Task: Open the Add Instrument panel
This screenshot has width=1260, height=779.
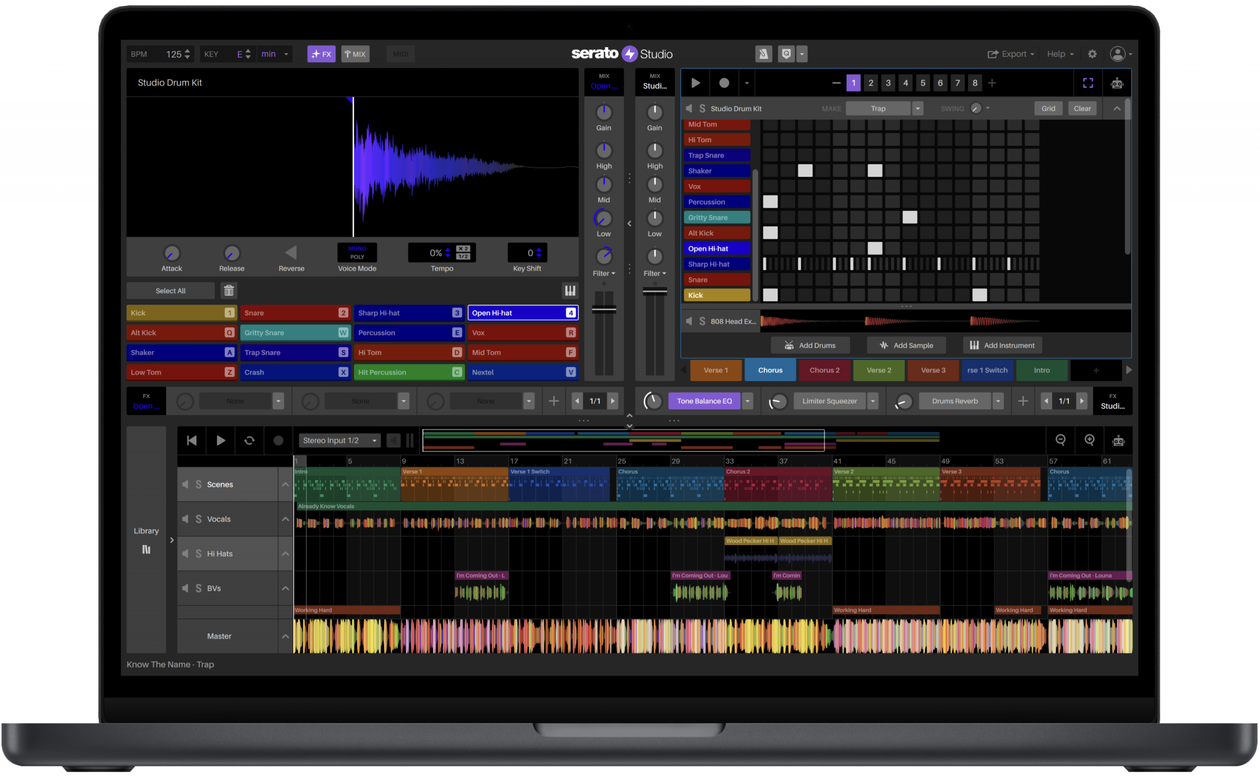Action: pyautogui.click(x=1001, y=345)
